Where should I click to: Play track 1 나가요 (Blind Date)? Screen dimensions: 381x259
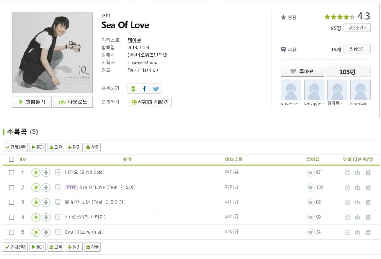(36, 173)
